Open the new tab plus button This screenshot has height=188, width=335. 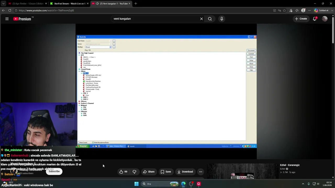coord(136,4)
